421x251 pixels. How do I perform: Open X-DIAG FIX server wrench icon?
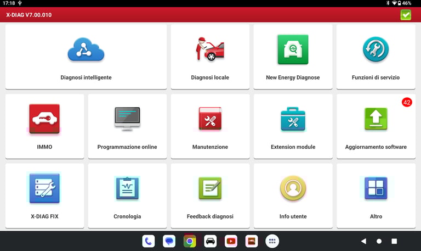pos(44,188)
